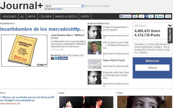Switch to the IMAGES & VIDEOS tab
The height and width of the screenshot is (108, 173).
click(x=66, y=16)
